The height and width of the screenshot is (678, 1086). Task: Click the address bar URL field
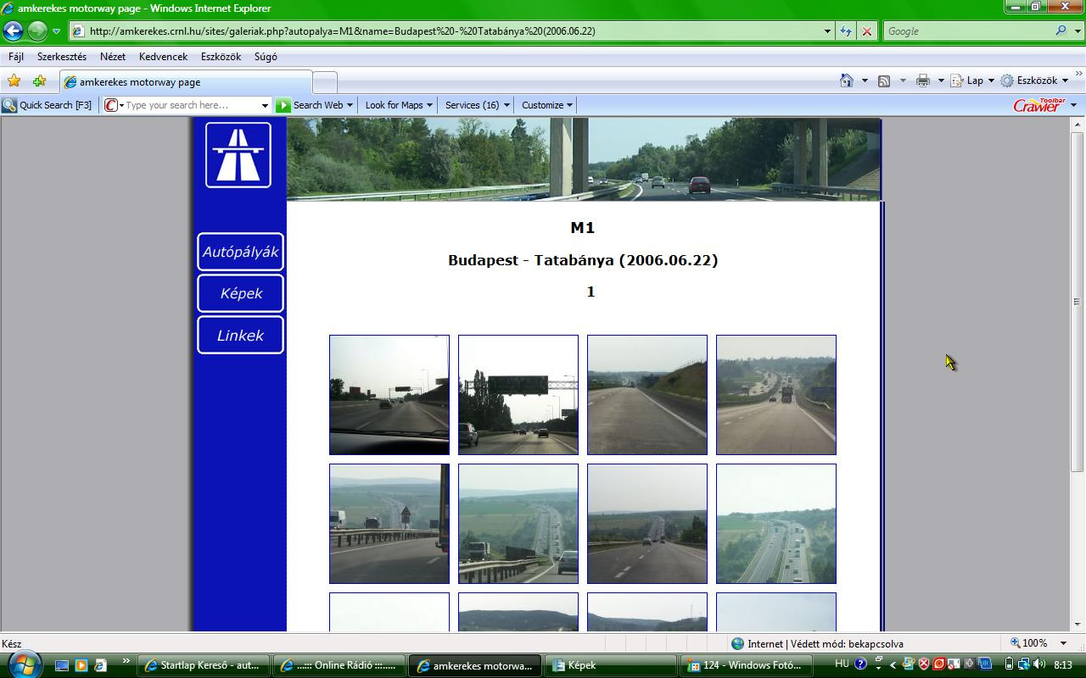[x=445, y=31]
